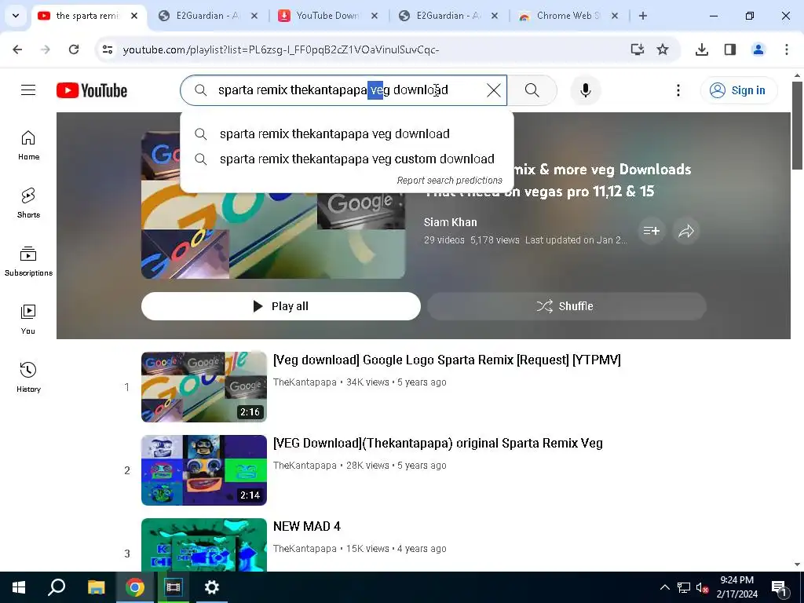Open File Explorer from taskbar
Viewport: 804px width, 603px height.
tap(96, 587)
